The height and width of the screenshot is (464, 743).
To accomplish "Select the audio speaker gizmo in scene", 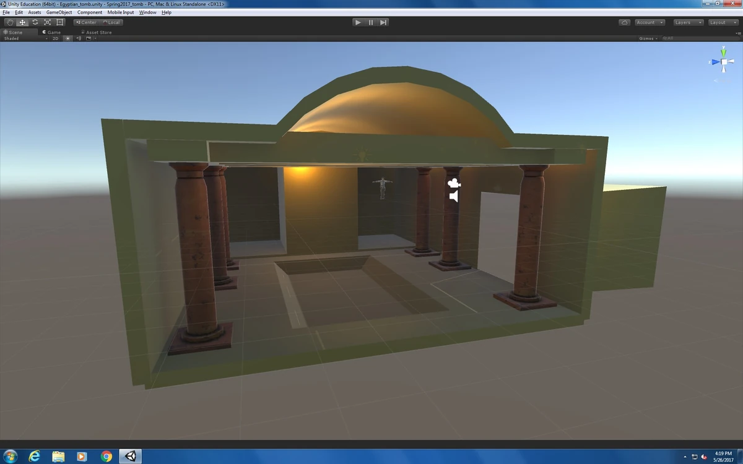I will pyautogui.click(x=454, y=197).
